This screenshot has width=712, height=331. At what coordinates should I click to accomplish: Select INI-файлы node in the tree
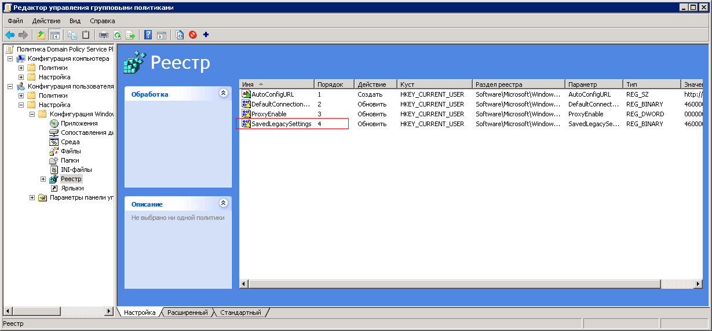tap(76, 170)
